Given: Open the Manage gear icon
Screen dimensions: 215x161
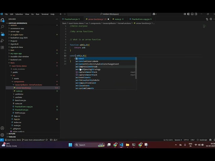Looking at the screenshot, I should (x=2, y=135).
